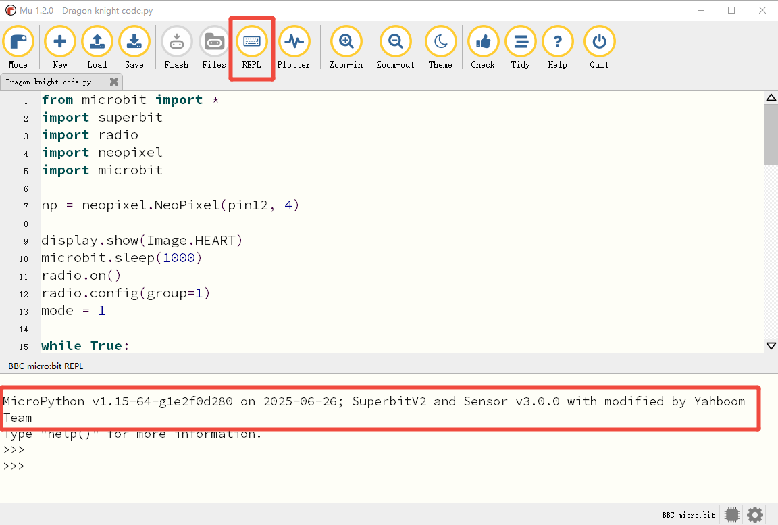
Task: Open Mu settings gear in status bar
Action: point(755,515)
